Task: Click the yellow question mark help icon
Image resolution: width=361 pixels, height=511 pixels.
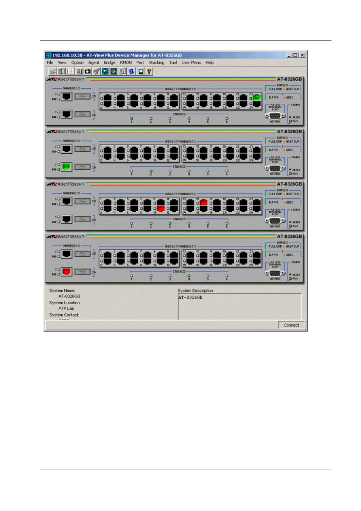Action: (x=149, y=72)
